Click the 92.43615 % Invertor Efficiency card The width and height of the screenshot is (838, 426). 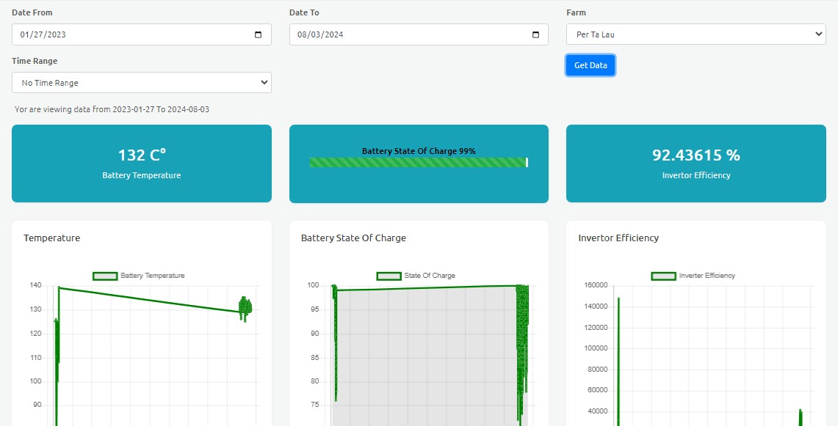[x=696, y=164]
